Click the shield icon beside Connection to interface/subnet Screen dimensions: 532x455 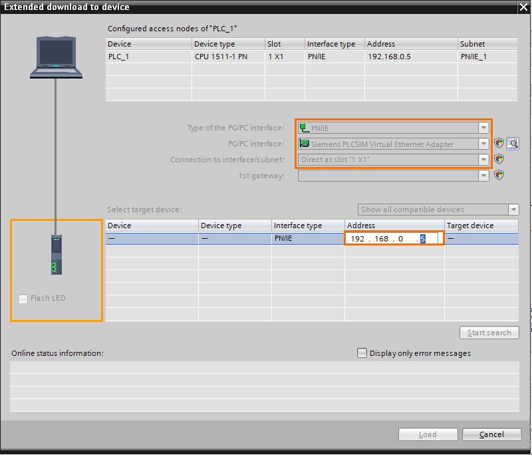coord(499,160)
